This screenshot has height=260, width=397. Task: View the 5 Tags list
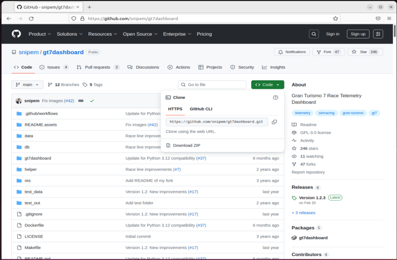click(x=93, y=85)
